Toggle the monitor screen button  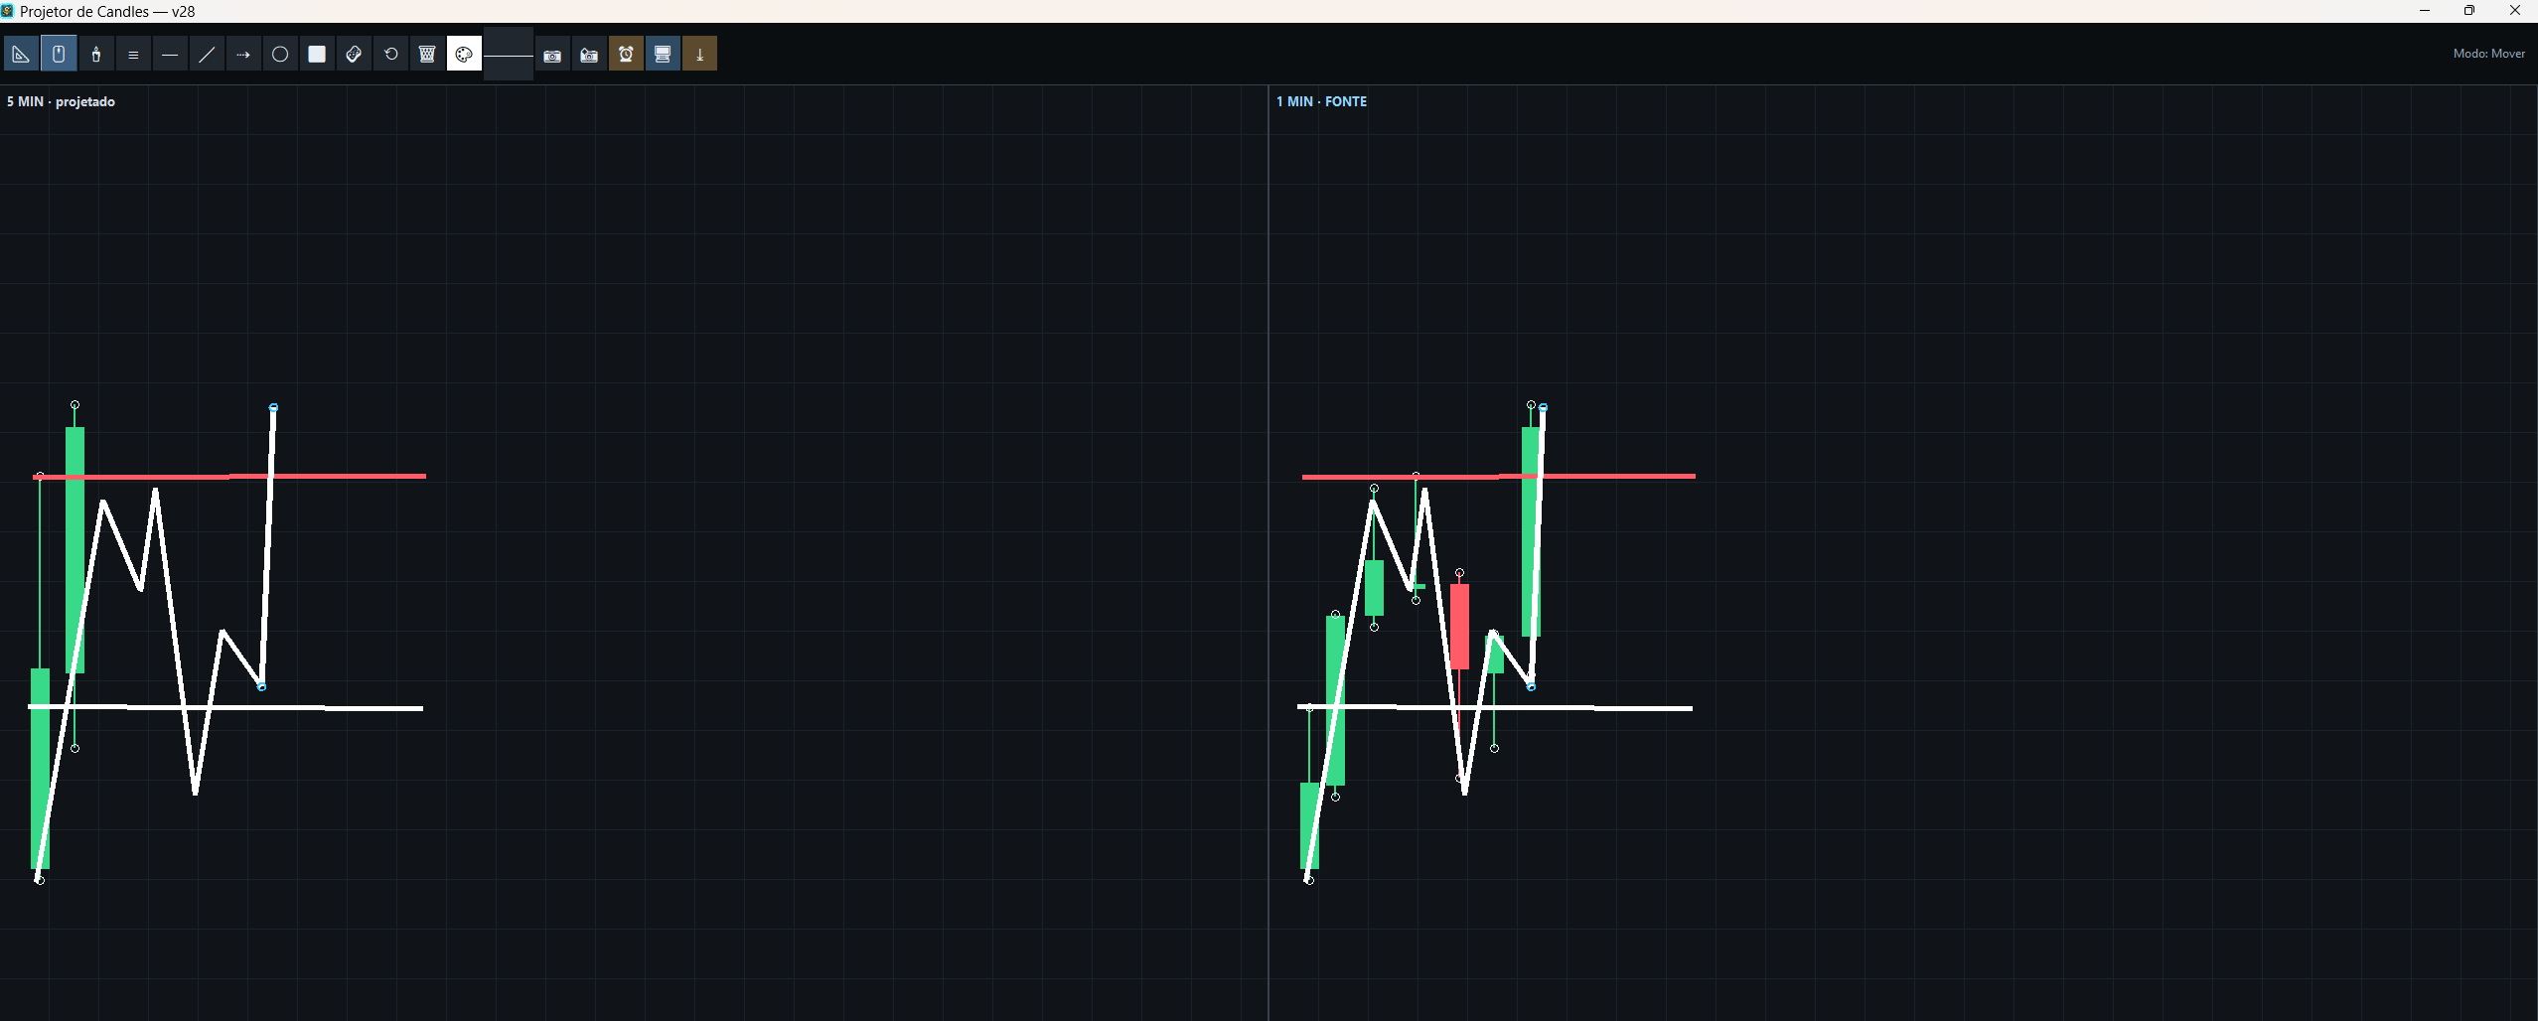(x=663, y=55)
